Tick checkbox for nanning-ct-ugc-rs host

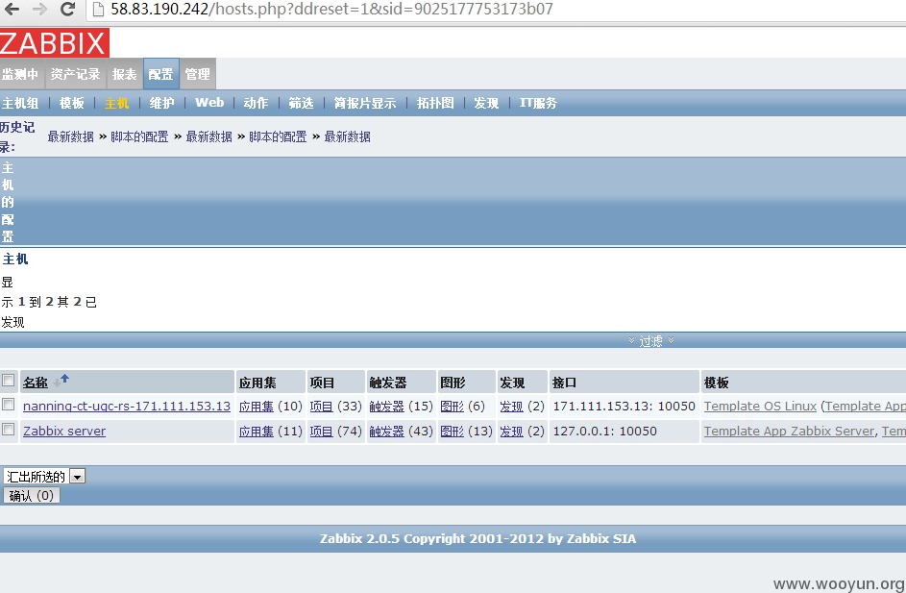coord(8,404)
